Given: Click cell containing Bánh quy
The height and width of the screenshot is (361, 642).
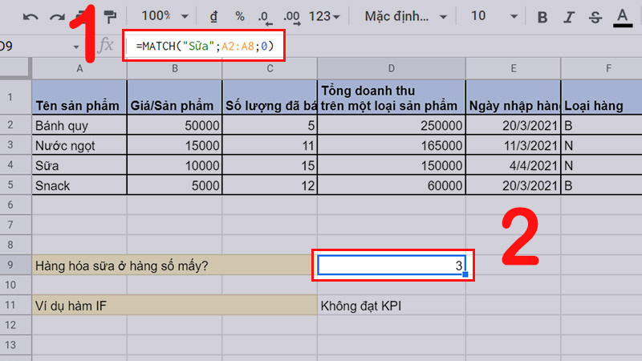Looking at the screenshot, I should tap(79, 124).
